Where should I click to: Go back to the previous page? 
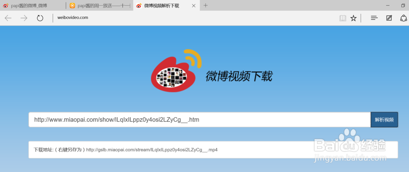coord(8,18)
